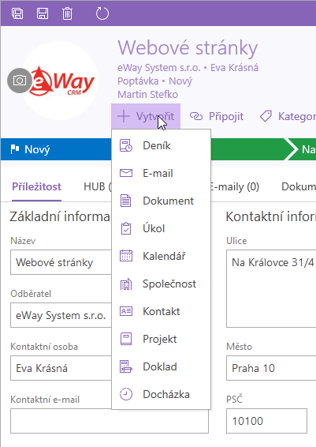Choose Dokument from the create menu
The width and height of the screenshot is (316, 447).
[161, 201]
